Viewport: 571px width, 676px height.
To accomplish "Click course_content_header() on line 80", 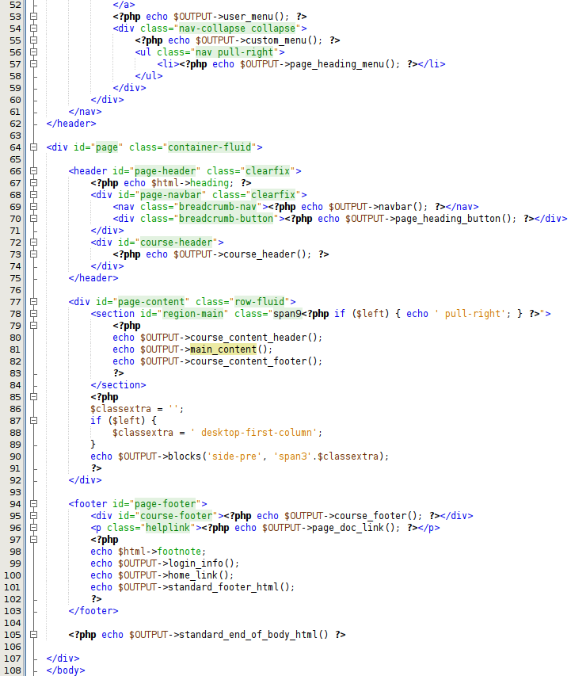I will (254, 338).
